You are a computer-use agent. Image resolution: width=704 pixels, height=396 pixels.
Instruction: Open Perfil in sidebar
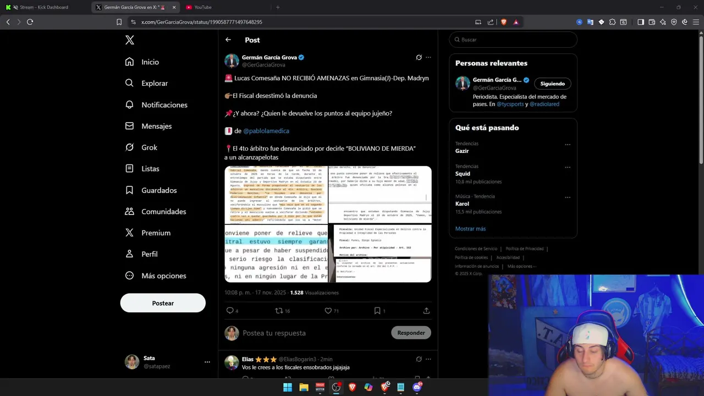pyautogui.click(x=141, y=254)
